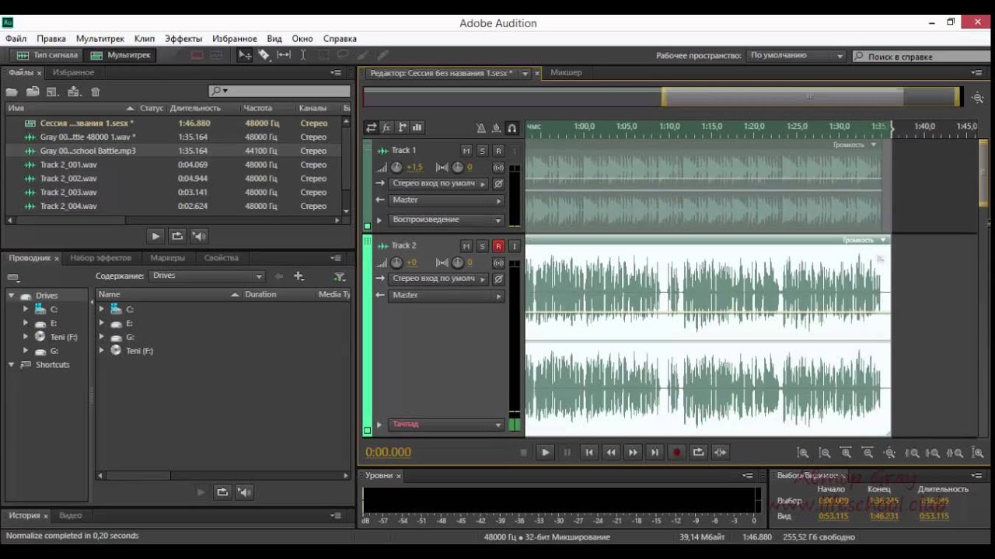Click the trash icon in Files panel
This screenshot has width=995, height=559.
[96, 92]
